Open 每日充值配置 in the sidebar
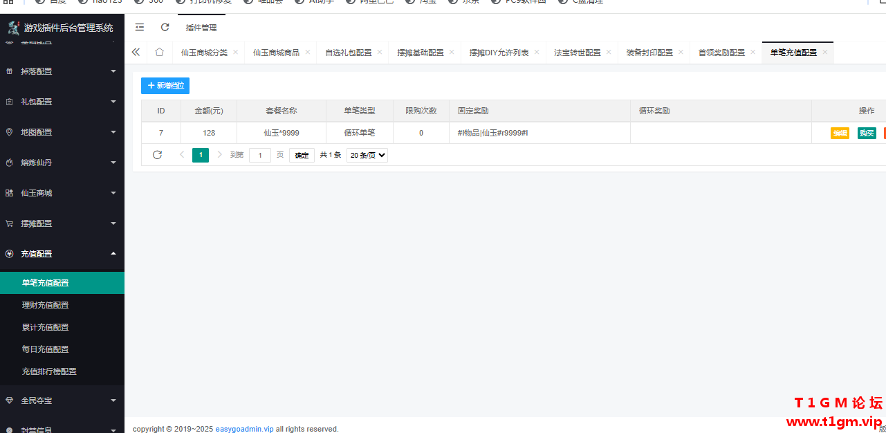The width and height of the screenshot is (886, 433). click(x=62, y=349)
